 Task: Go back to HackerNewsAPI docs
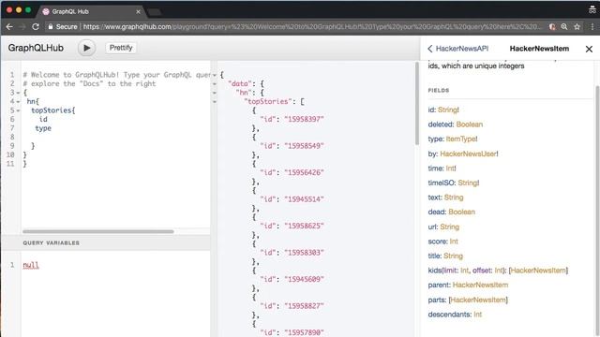pyautogui.click(x=458, y=49)
